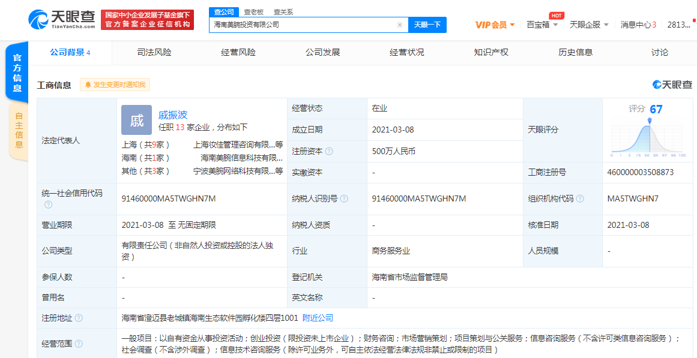This screenshot has height=358, width=697.
Task: Switch to 查公司 search tab
Action: point(223,12)
